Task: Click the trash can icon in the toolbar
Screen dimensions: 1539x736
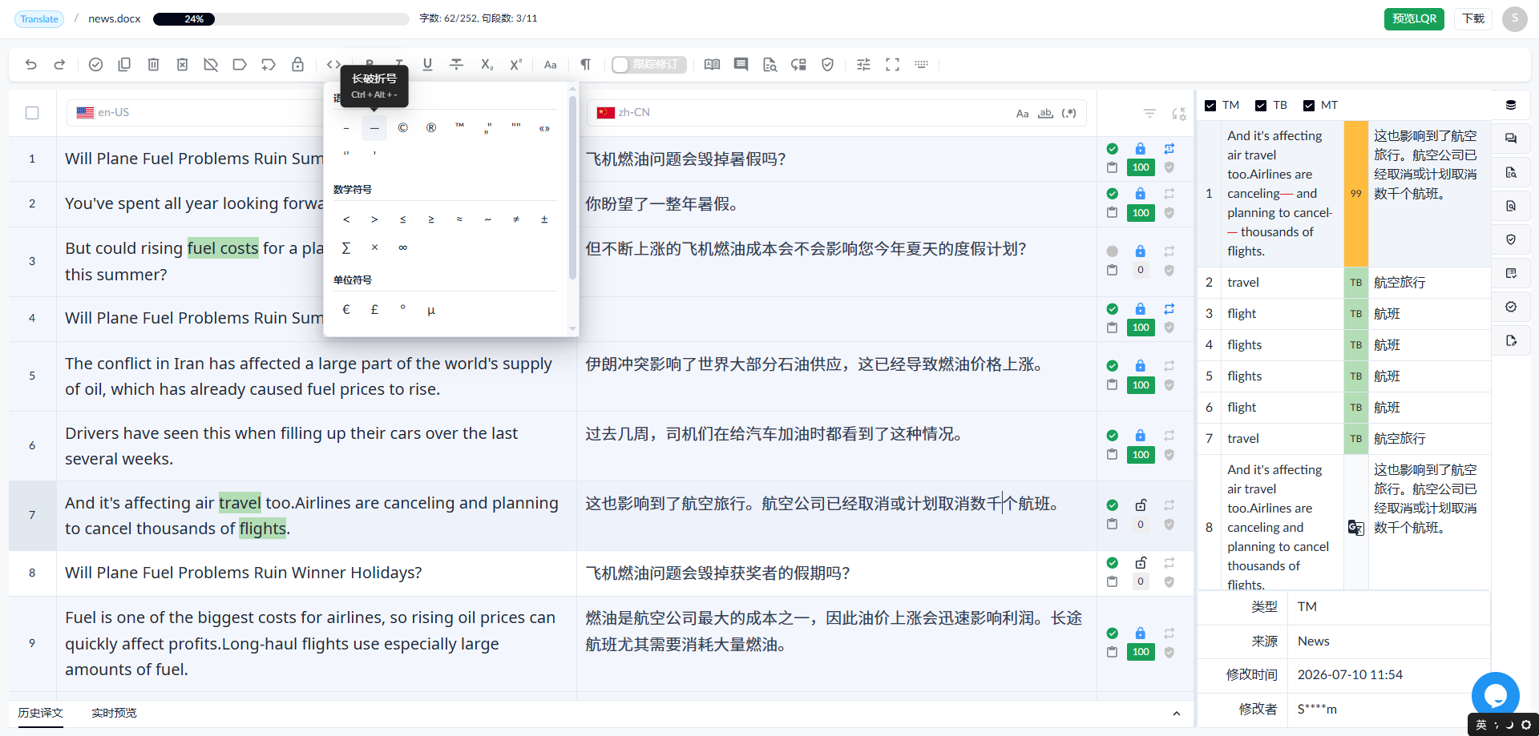Action: [x=153, y=65]
